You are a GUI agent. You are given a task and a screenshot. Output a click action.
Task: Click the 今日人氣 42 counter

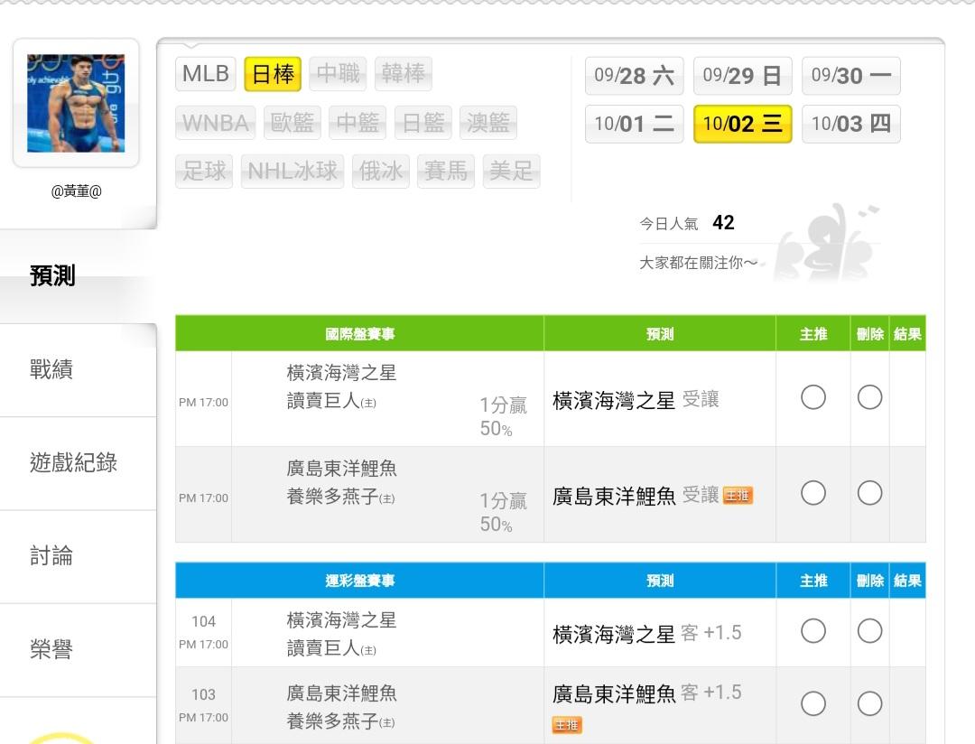tap(687, 223)
